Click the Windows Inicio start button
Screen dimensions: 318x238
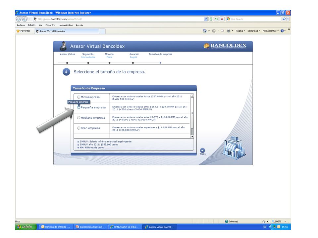(26, 227)
